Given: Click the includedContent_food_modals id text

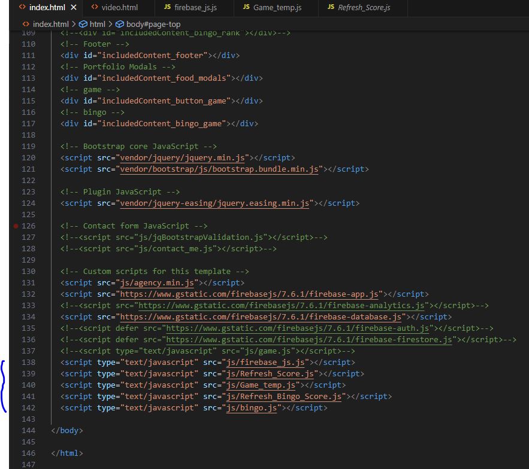Looking at the screenshot, I should pyautogui.click(x=164, y=78).
